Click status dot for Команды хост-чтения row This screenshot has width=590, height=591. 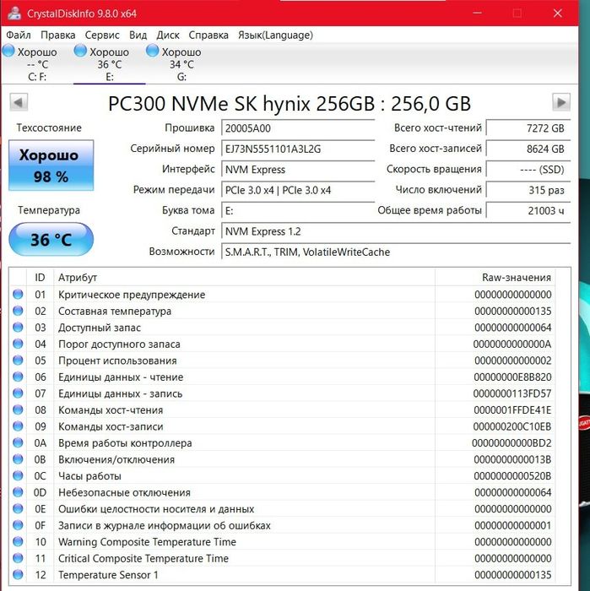pos(18,409)
